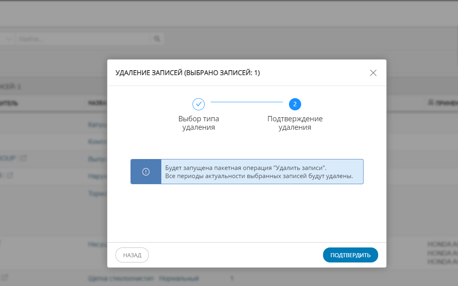Open the Выбор типа удаления step label
Viewport: 458px width, 286px height.
point(199,123)
